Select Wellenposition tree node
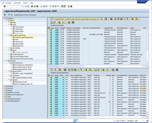Screen dimensions: 152x123 click(19, 27)
